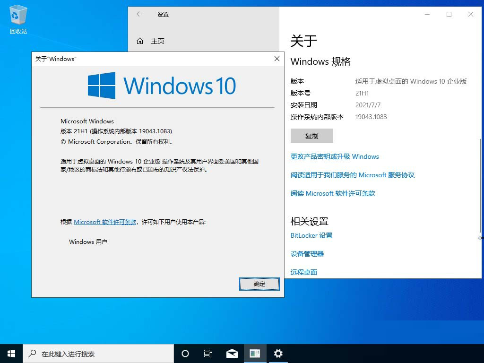
Task: Open 阅读 Microsoft 软件许可条款 in Settings
Action: (x=333, y=193)
